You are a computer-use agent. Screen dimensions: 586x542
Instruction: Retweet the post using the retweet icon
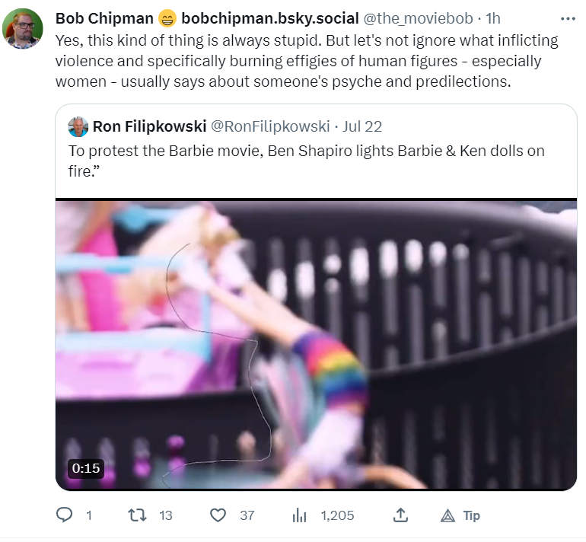click(x=137, y=515)
